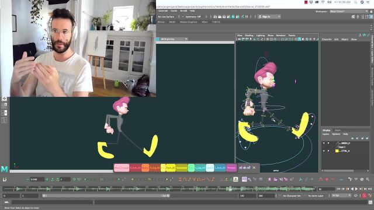Open the Shading menu in the viewport

249,36
